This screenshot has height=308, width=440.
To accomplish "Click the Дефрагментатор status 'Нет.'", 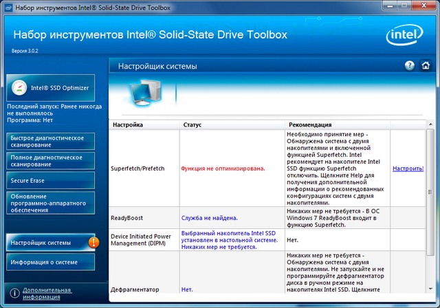I will click(x=187, y=289).
